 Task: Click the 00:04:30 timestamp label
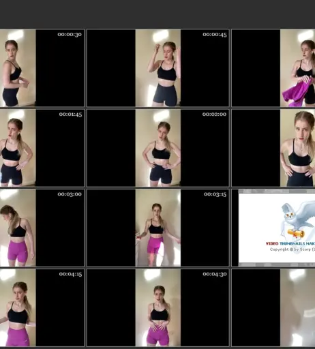click(x=215, y=274)
